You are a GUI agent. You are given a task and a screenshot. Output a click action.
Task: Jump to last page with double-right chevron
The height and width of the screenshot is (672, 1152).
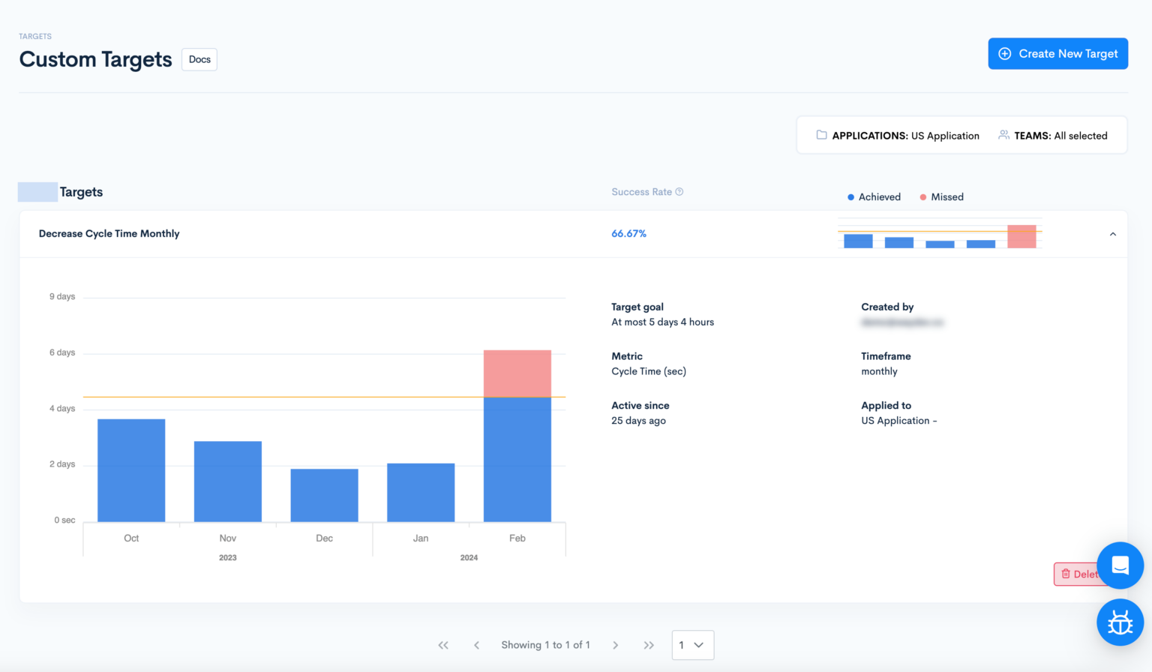649,645
